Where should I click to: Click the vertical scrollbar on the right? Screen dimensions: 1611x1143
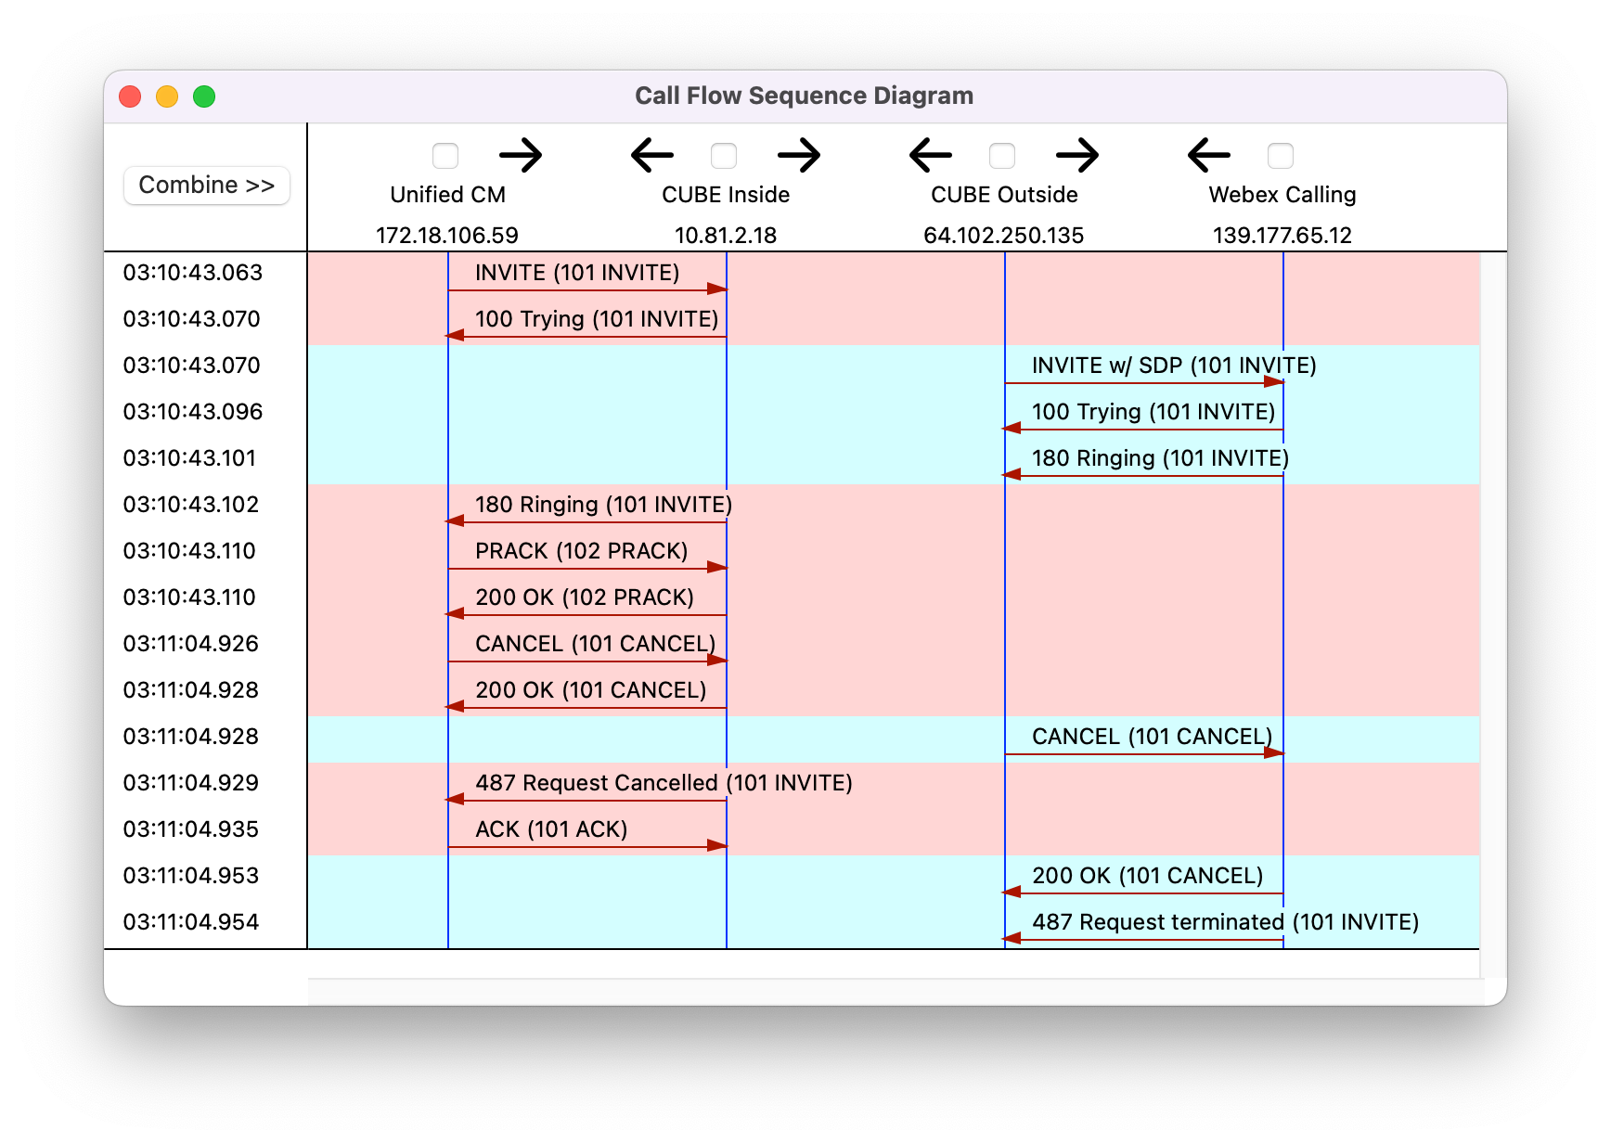(1493, 615)
